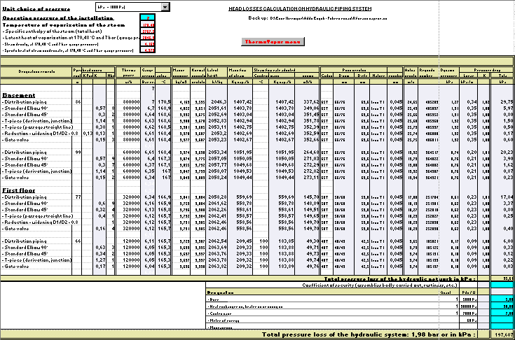The image size is (515, 340).
Task: Click the final total value '197,607'
Action: (x=505, y=334)
